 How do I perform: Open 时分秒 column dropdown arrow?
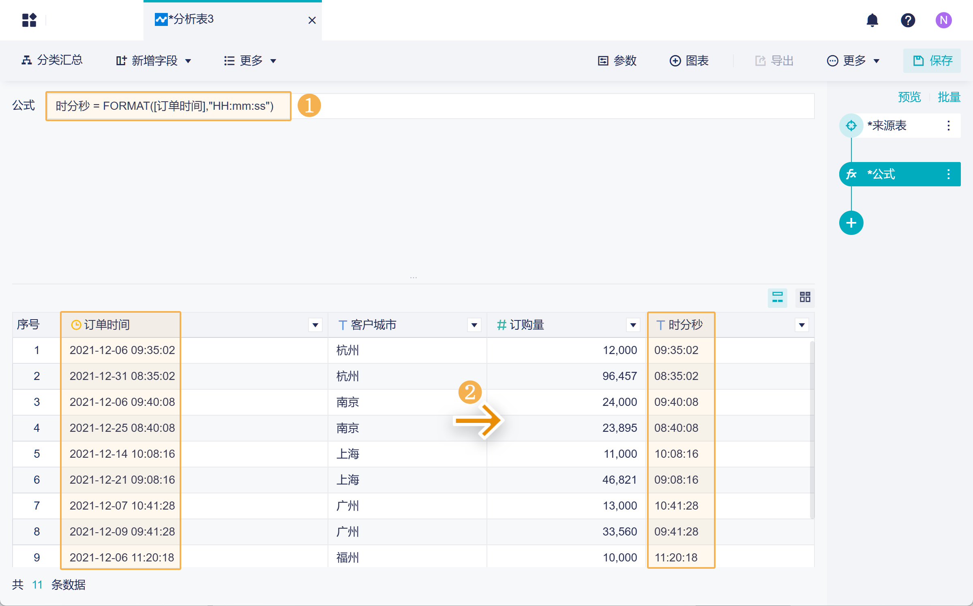tap(802, 325)
